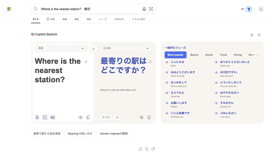
Task: Switch to the 画像 tab
Action: click(65, 19)
